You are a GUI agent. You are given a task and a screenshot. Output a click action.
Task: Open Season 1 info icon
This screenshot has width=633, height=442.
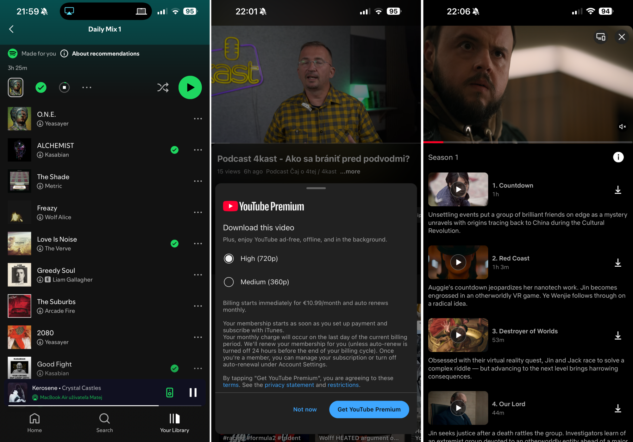click(618, 157)
